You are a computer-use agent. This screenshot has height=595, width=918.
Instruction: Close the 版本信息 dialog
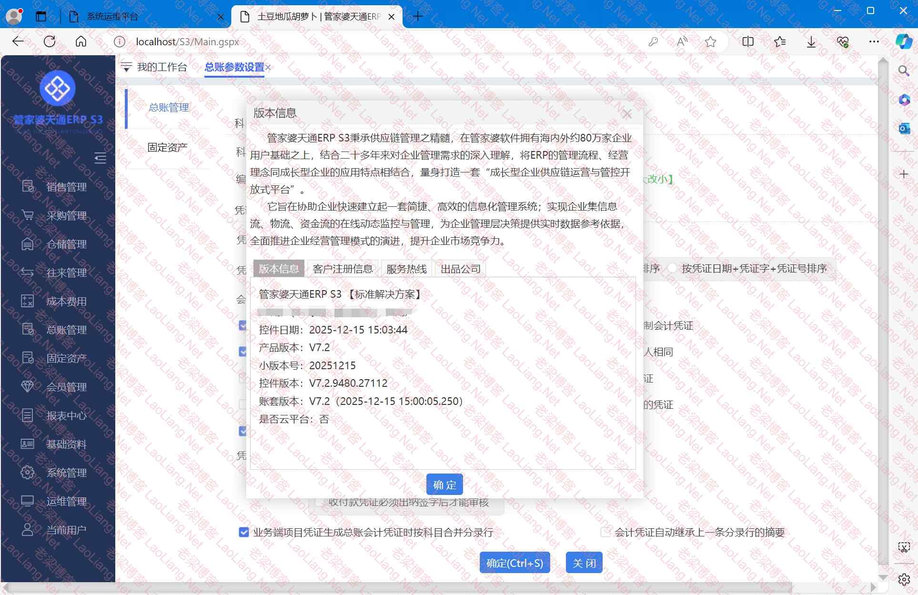coord(627,114)
